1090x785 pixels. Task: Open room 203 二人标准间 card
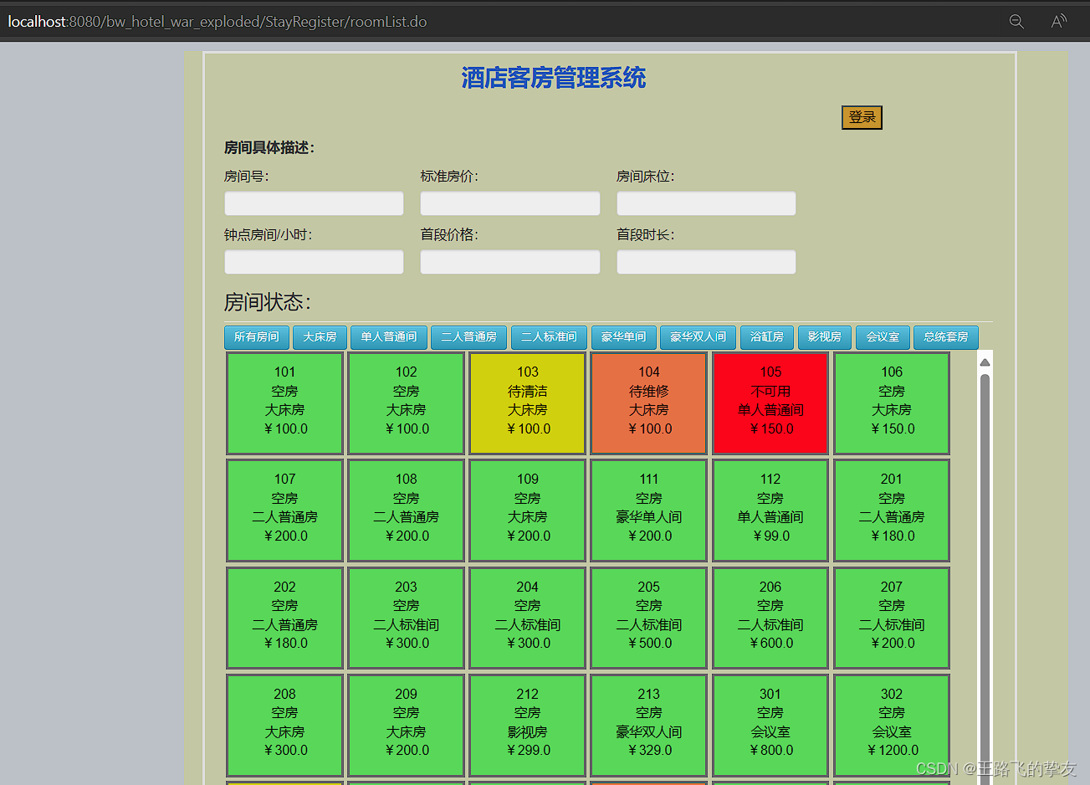406,618
